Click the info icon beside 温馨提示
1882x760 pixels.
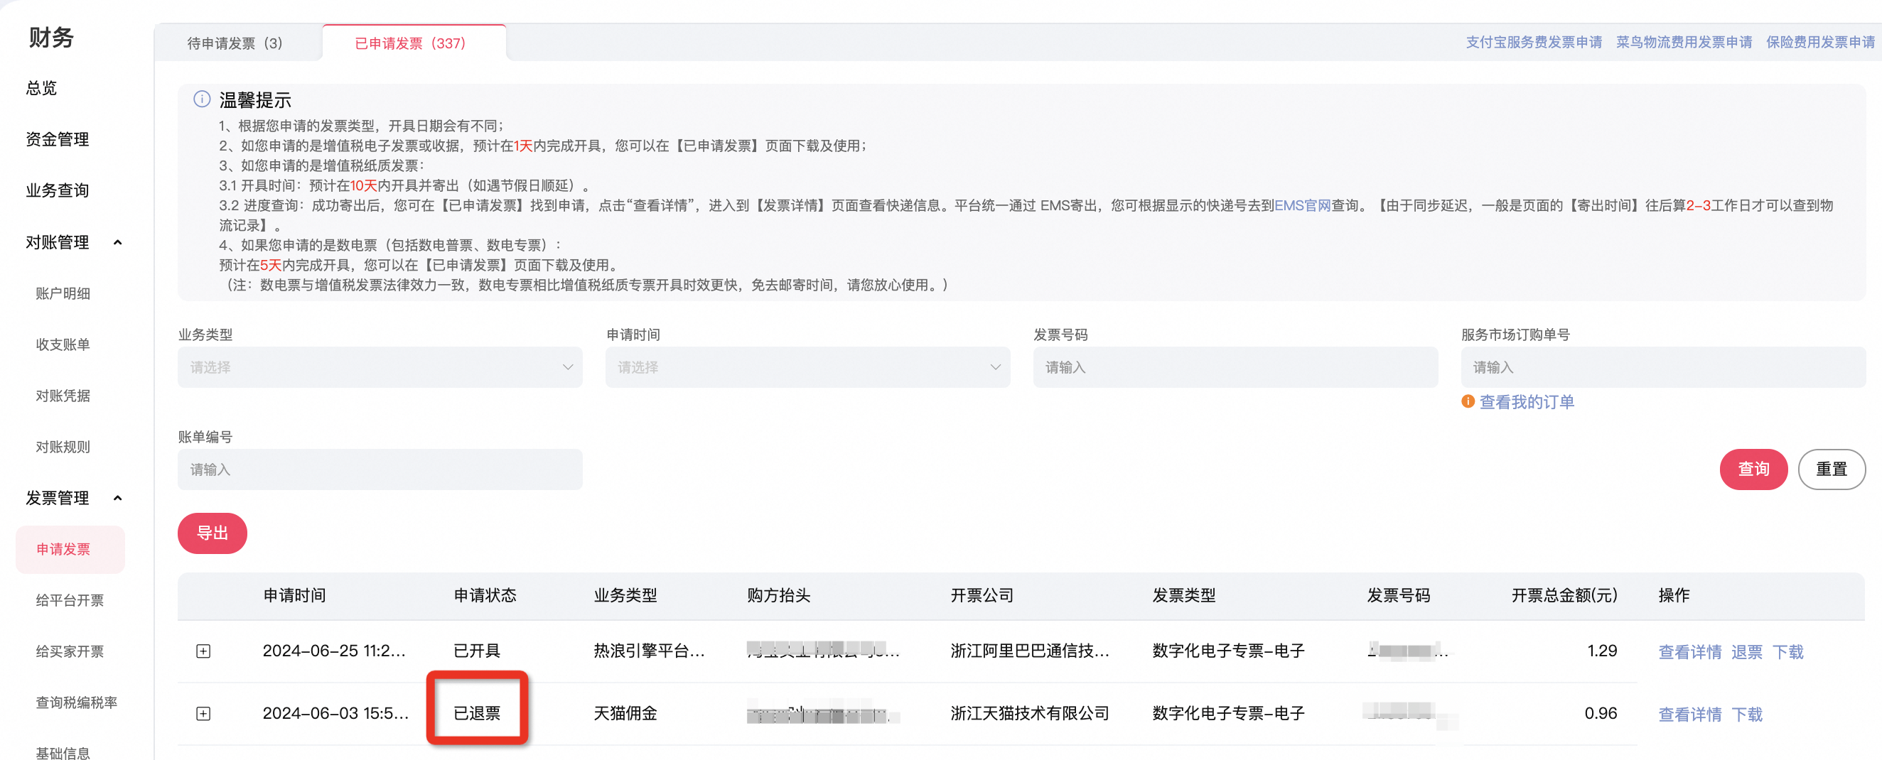click(x=202, y=99)
